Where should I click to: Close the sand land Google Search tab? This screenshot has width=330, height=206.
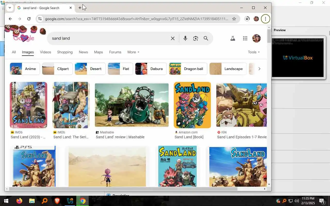71,8
